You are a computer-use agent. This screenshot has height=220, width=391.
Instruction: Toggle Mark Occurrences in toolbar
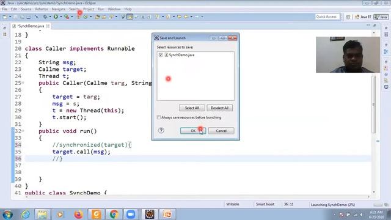click(130, 16)
